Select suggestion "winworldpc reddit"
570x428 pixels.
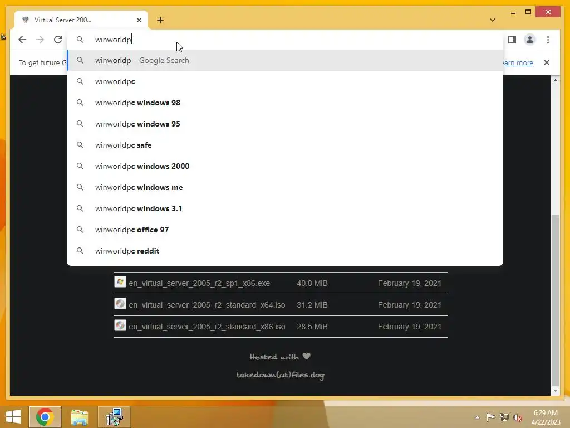pos(285,251)
